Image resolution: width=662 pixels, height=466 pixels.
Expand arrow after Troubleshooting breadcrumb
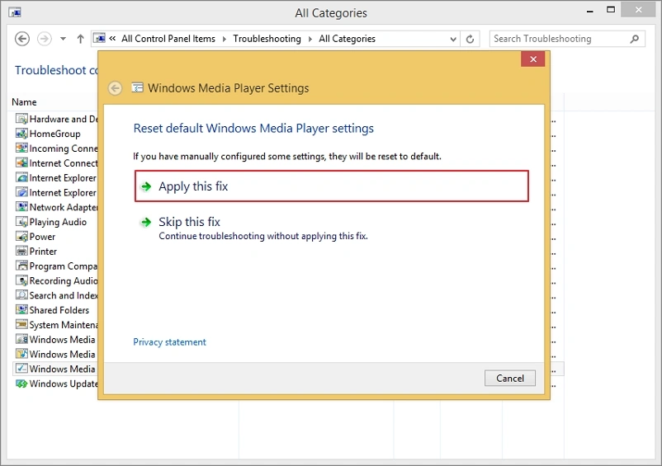tap(310, 40)
